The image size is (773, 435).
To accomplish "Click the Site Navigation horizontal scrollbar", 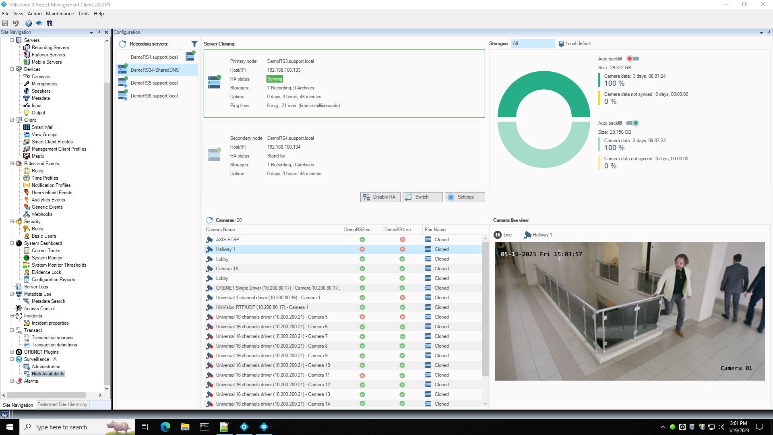I will (x=46, y=395).
